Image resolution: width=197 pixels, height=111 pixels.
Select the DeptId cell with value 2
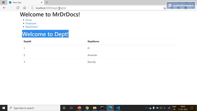click(x=24, y=55)
